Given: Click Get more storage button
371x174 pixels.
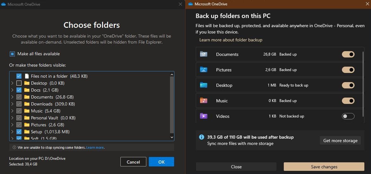Looking at the screenshot, I should pos(340,141).
